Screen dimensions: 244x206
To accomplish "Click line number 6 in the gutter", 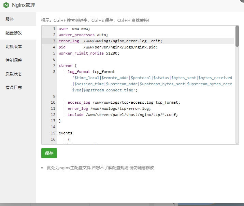I will coord(54,59).
